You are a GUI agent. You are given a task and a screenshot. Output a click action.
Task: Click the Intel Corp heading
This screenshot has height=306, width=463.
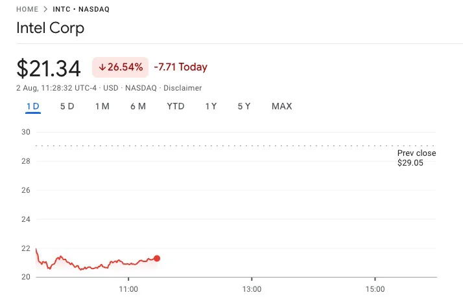click(50, 28)
